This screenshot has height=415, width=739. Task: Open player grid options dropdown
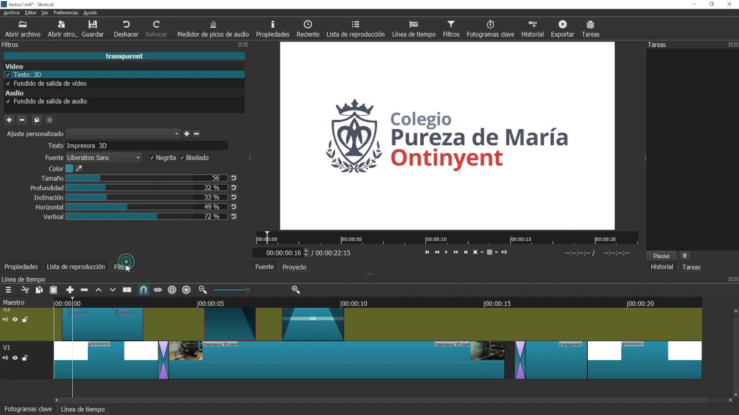[496, 252]
